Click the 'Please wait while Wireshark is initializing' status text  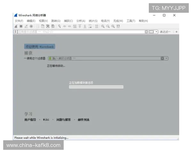pos(41,138)
